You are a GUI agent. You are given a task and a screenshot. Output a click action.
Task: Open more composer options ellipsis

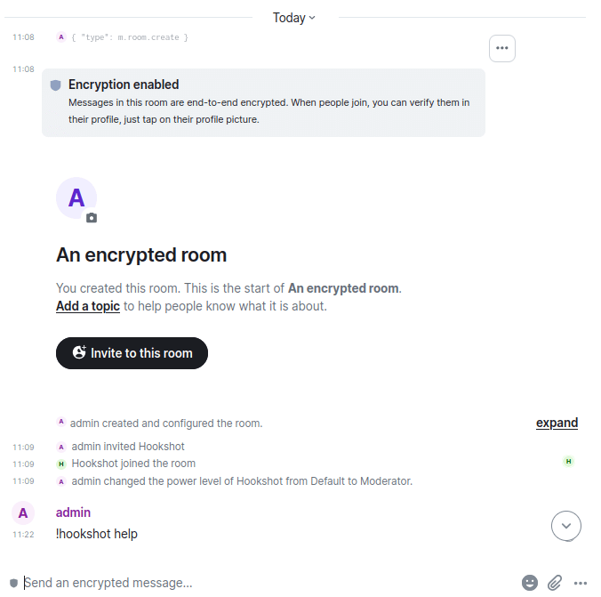click(580, 583)
